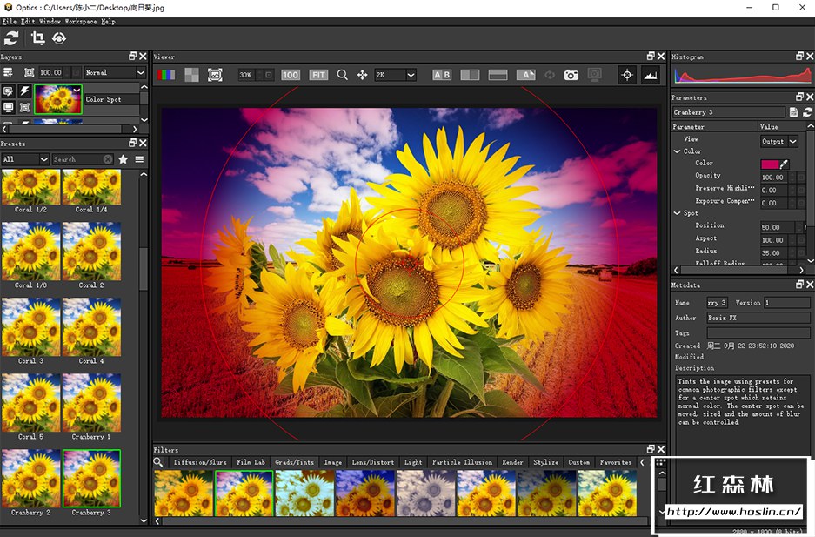Switch to the Film Lab filter tab
Screen dimensions: 815x537
[251, 462]
